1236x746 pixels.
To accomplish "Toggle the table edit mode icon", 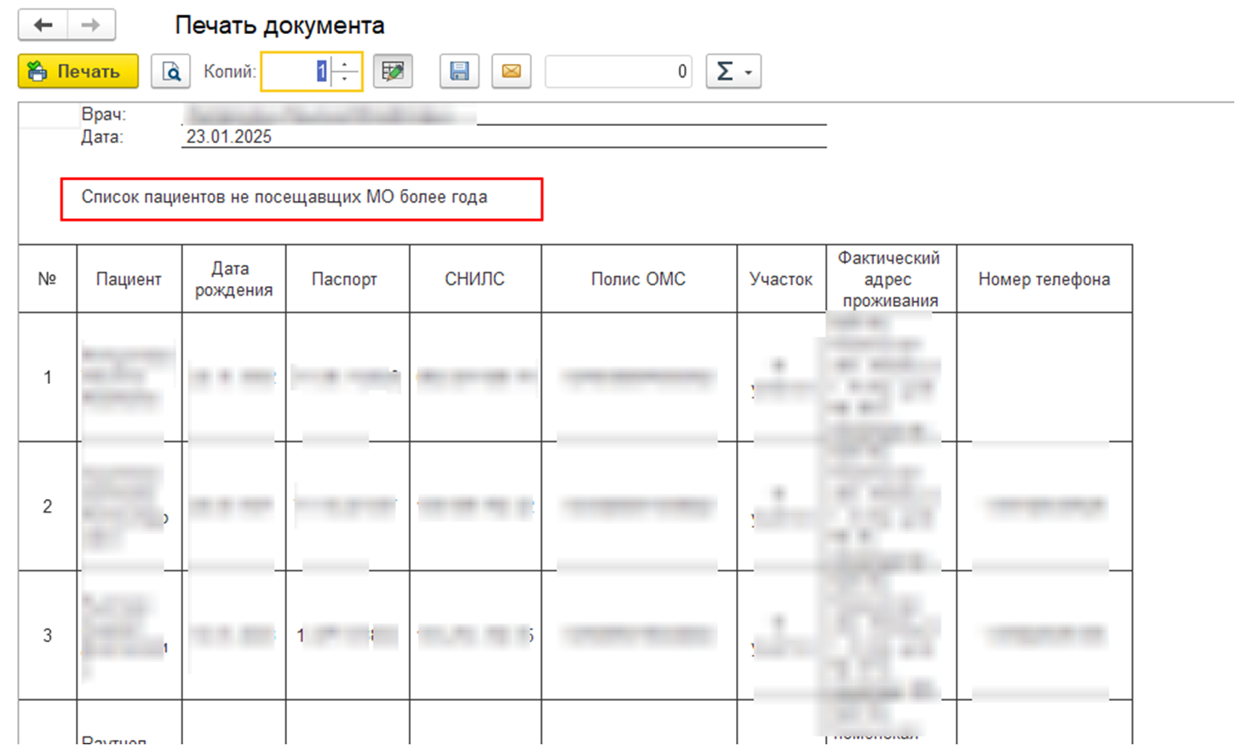I will click(x=393, y=72).
